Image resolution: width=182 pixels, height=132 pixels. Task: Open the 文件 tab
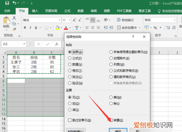[7, 11]
